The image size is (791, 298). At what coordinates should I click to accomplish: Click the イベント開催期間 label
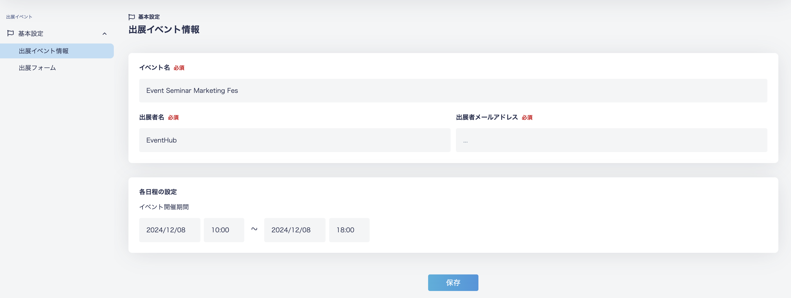(x=164, y=207)
